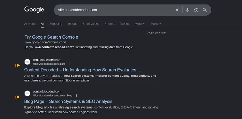Switch to Images tab
This screenshot has height=119, width=242.
coord(72,24)
